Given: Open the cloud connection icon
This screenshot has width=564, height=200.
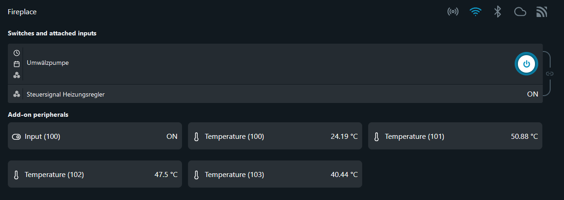Looking at the screenshot, I should coord(520,12).
